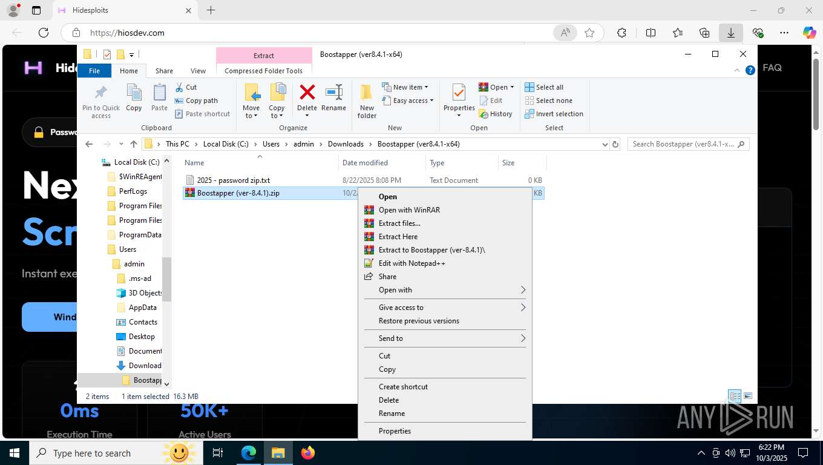Viewport: 823px width, 465px height.
Task: Click the Explorer Help question mark icon
Action: coord(750,70)
